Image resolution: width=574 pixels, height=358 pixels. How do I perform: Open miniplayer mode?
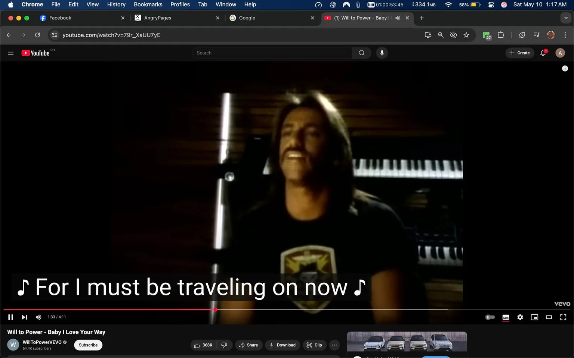pos(534,317)
